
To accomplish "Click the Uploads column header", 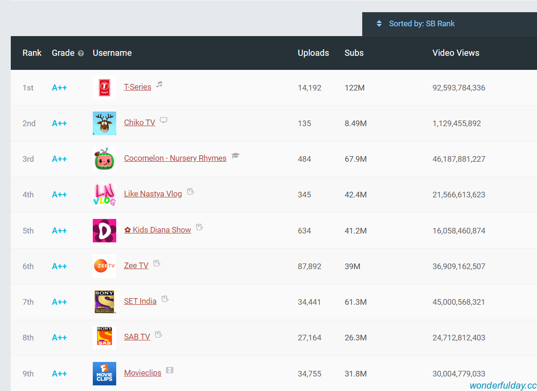I will click(313, 53).
